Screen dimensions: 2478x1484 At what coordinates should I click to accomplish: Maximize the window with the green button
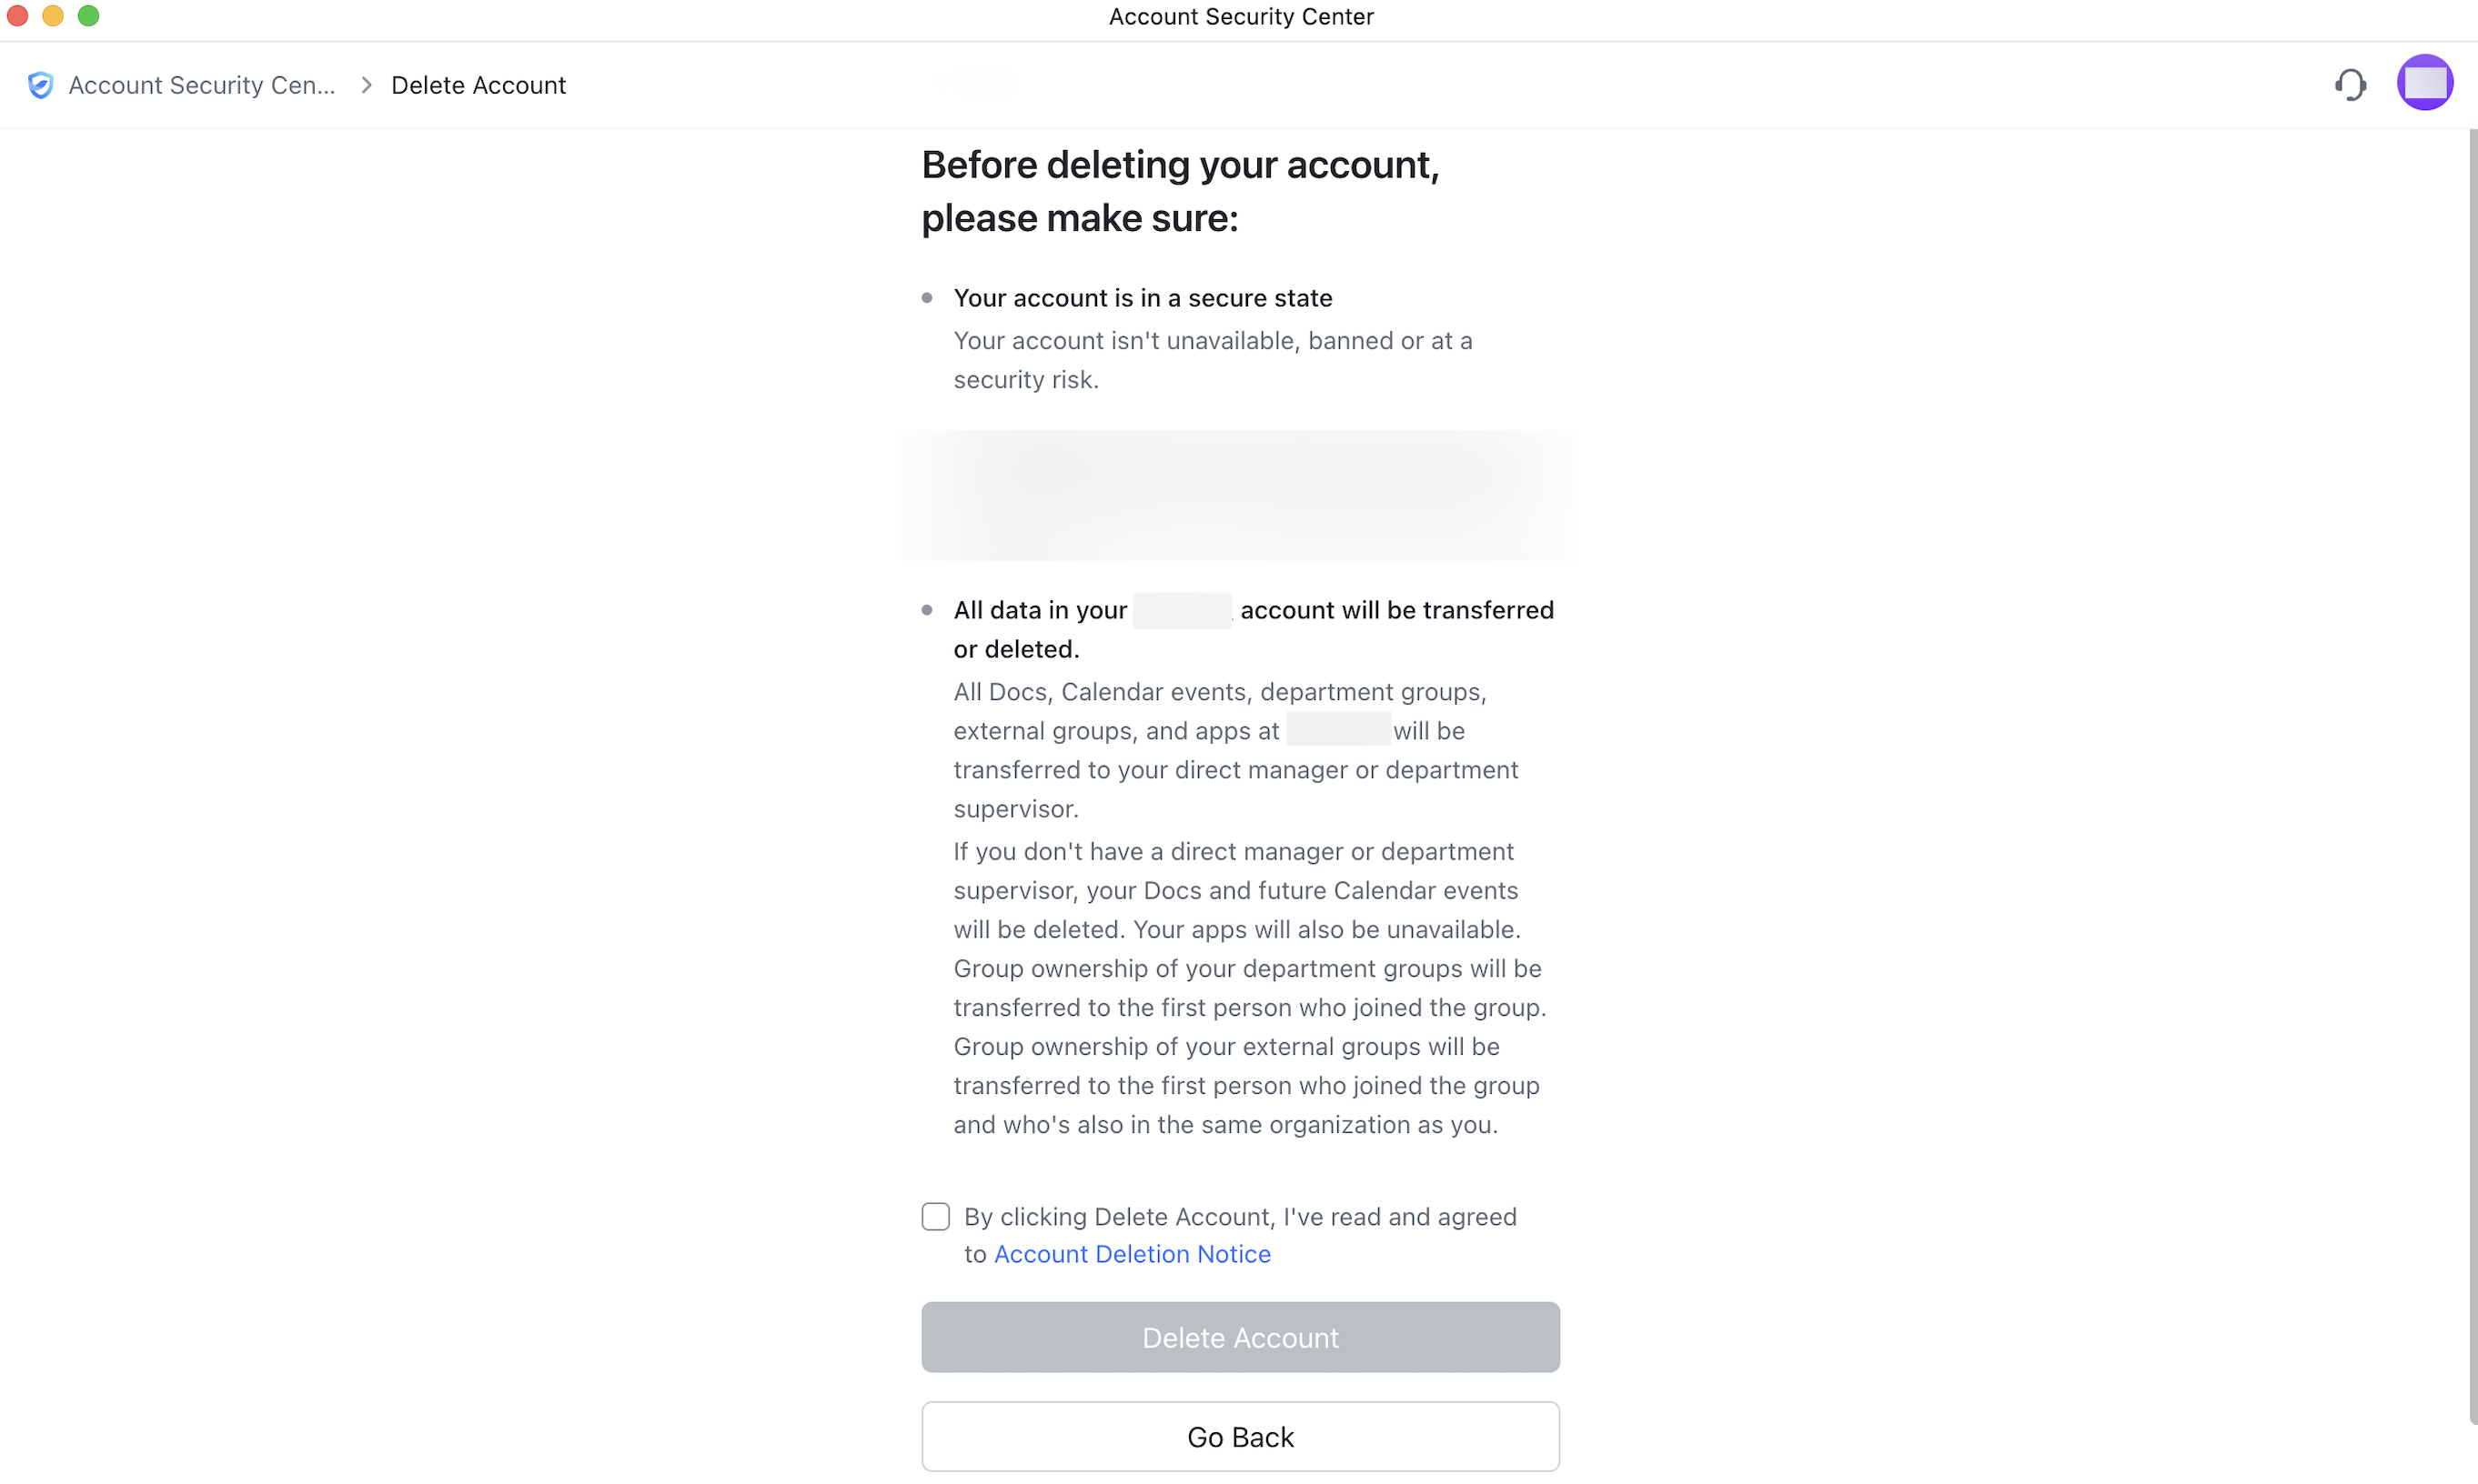tap(88, 16)
